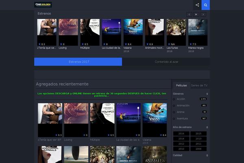Screen dimensions: 244x163
Task: Open the spaceship movie poster in second row
Action: coord(76,154)
